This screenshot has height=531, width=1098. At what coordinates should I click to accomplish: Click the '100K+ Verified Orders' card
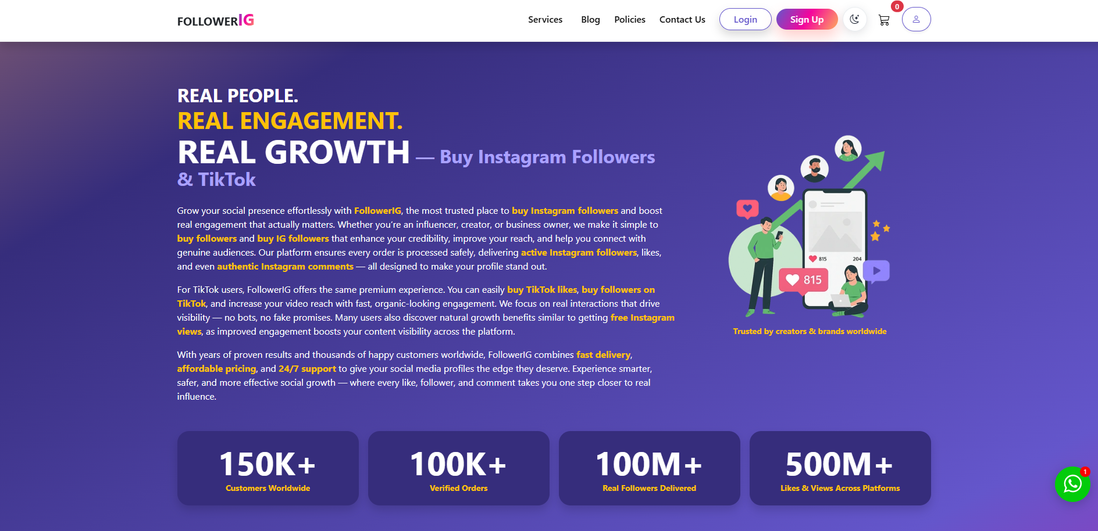pos(459,468)
